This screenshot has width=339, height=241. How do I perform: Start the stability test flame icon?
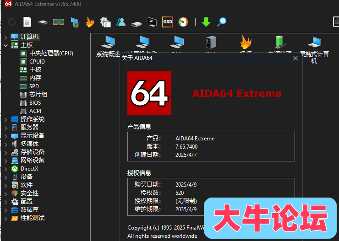click(90, 22)
